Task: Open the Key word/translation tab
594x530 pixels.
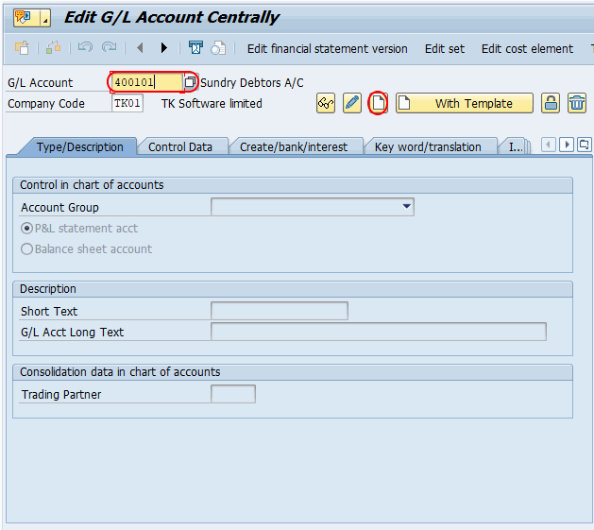Action: pos(428,146)
